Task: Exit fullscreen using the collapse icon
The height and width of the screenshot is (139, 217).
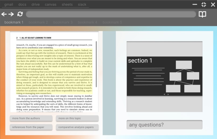Action: (x=204, y=5)
